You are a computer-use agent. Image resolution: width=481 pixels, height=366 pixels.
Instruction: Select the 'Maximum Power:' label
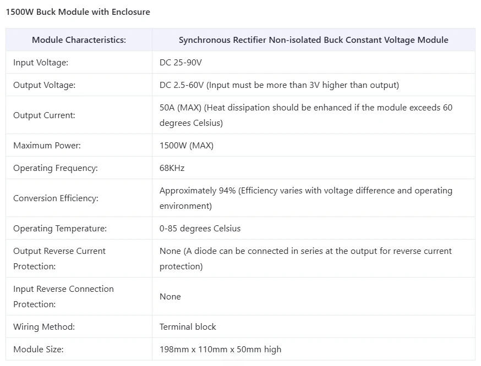tap(47, 146)
